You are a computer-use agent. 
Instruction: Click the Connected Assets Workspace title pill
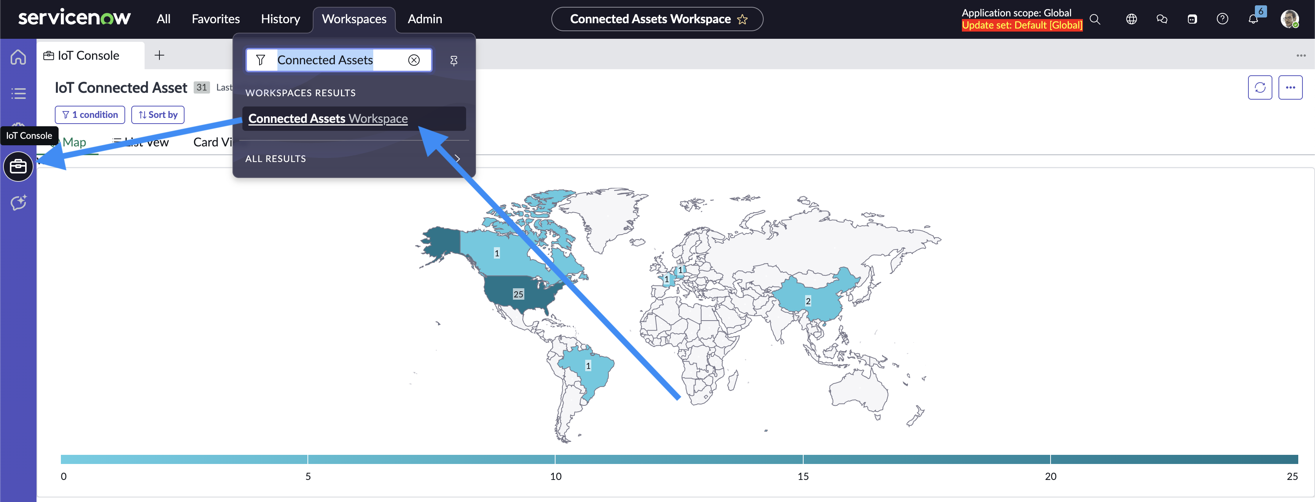pyautogui.click(x=657, y=19)
